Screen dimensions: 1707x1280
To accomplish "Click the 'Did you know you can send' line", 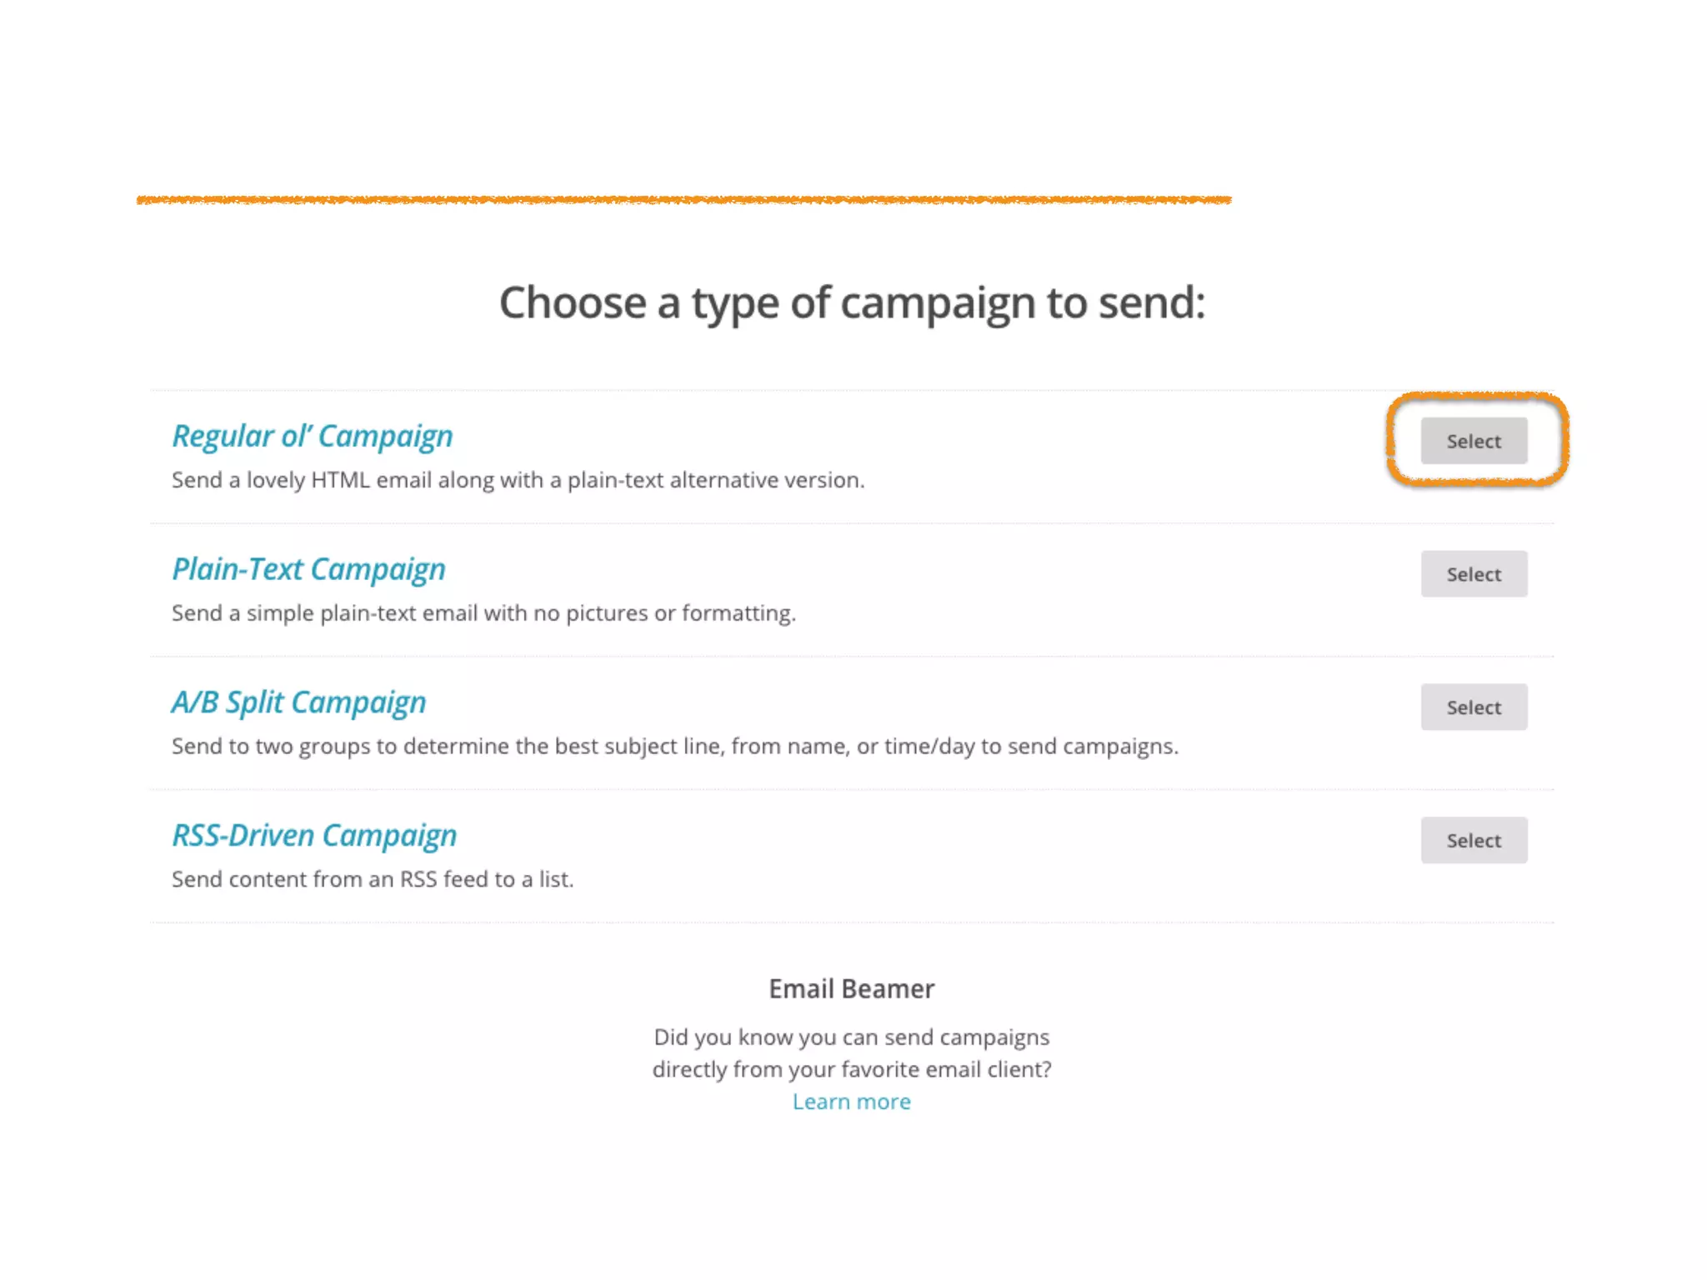I will point(851,1037).
